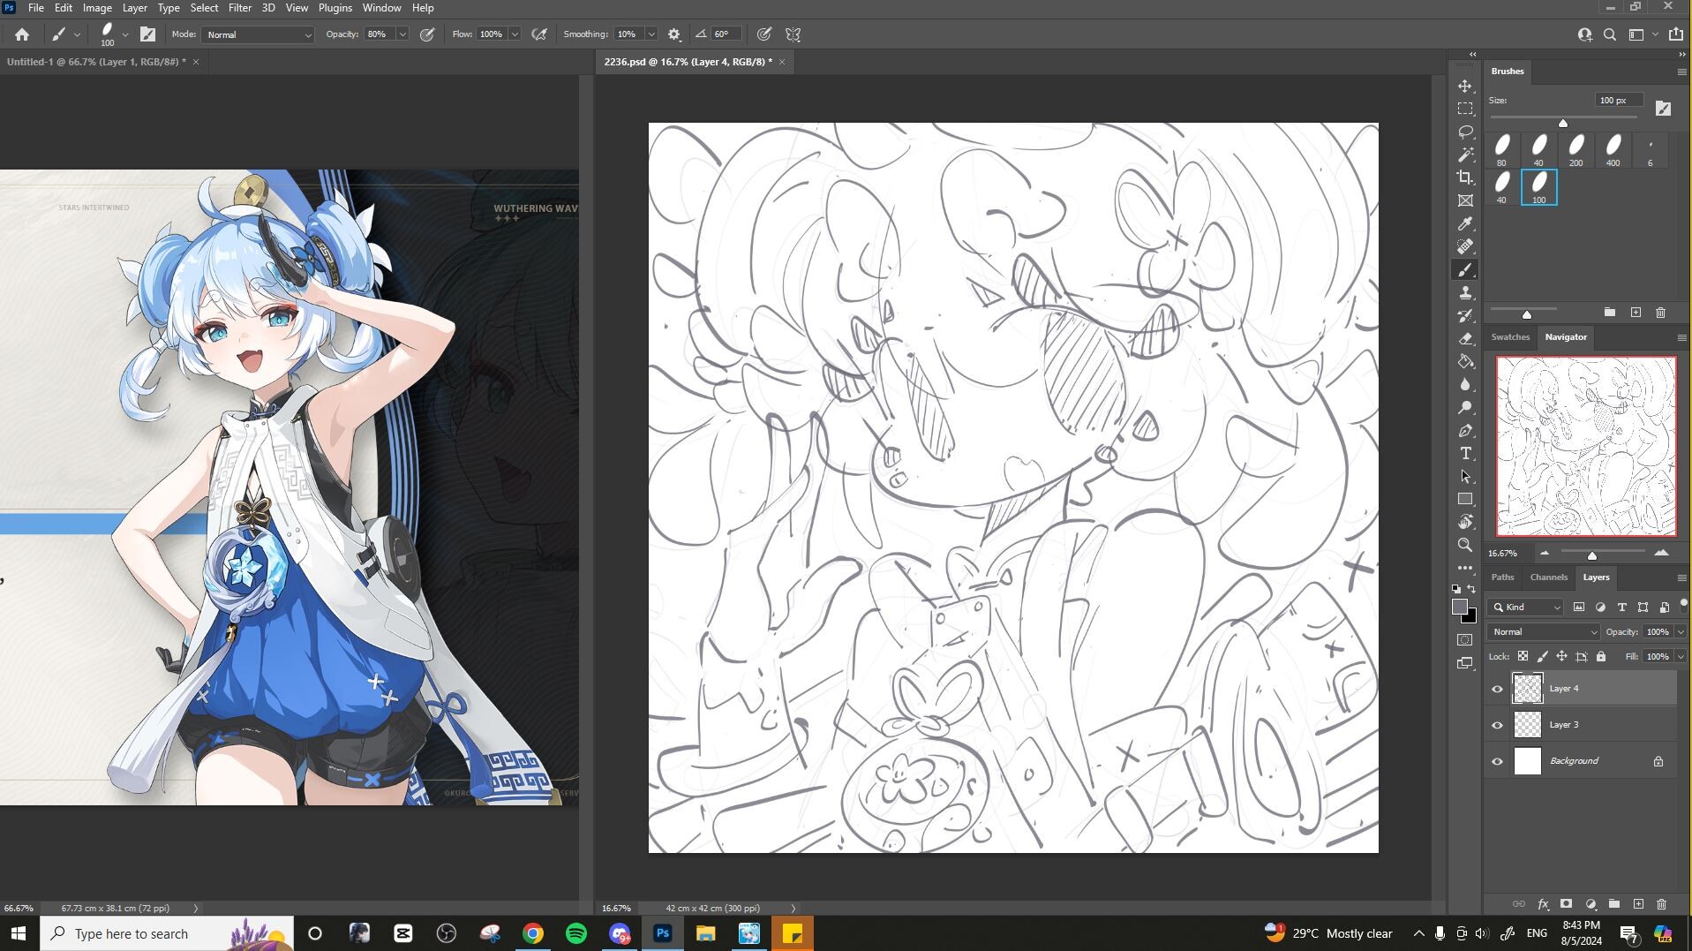Select the Frame tool
This screenshot has height=951, width=1692.
[x=1465, y=200]
